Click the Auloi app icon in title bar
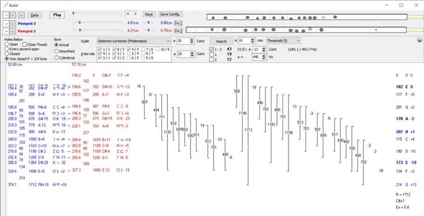 click(5, 5)
